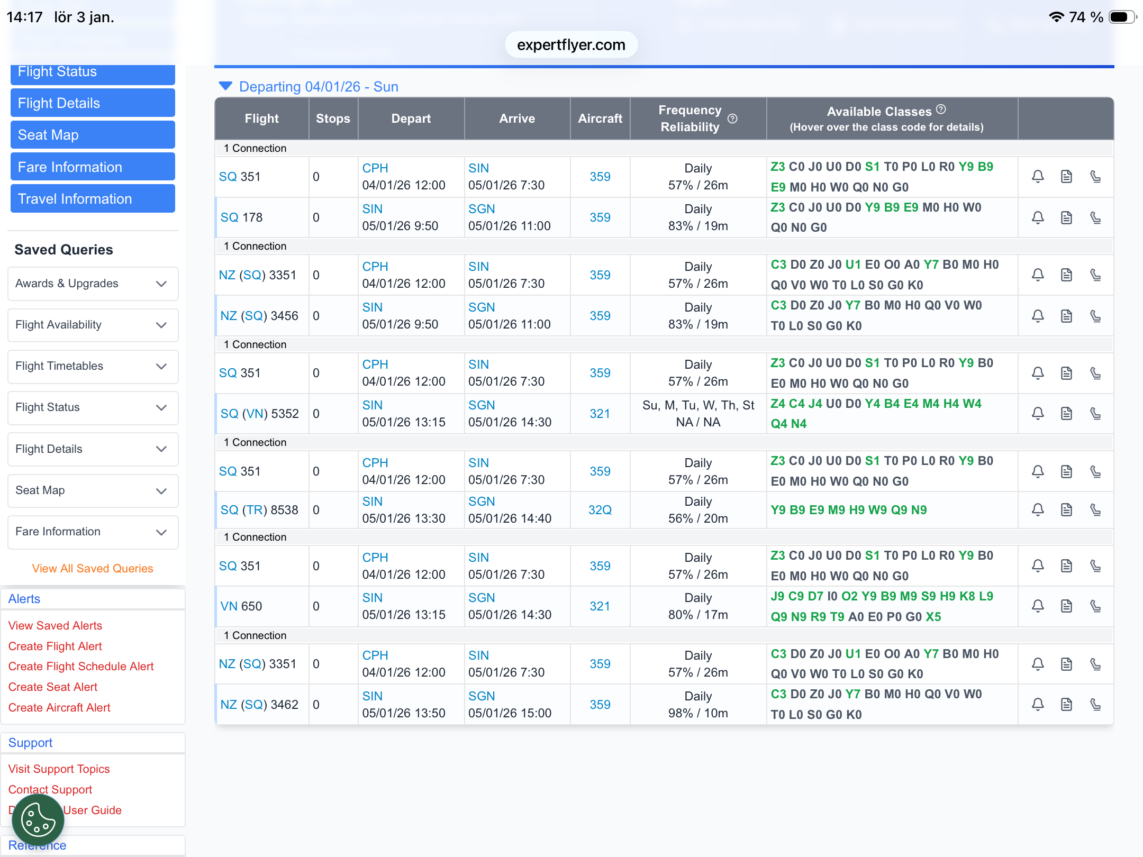Open Fare Information blue menu item
The image size is (1143, 857).
93,167
